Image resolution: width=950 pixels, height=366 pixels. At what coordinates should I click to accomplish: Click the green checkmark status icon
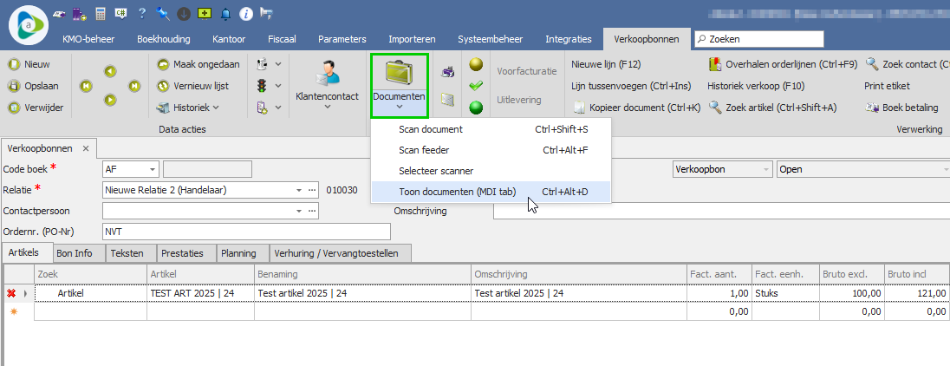click(475, 86)
